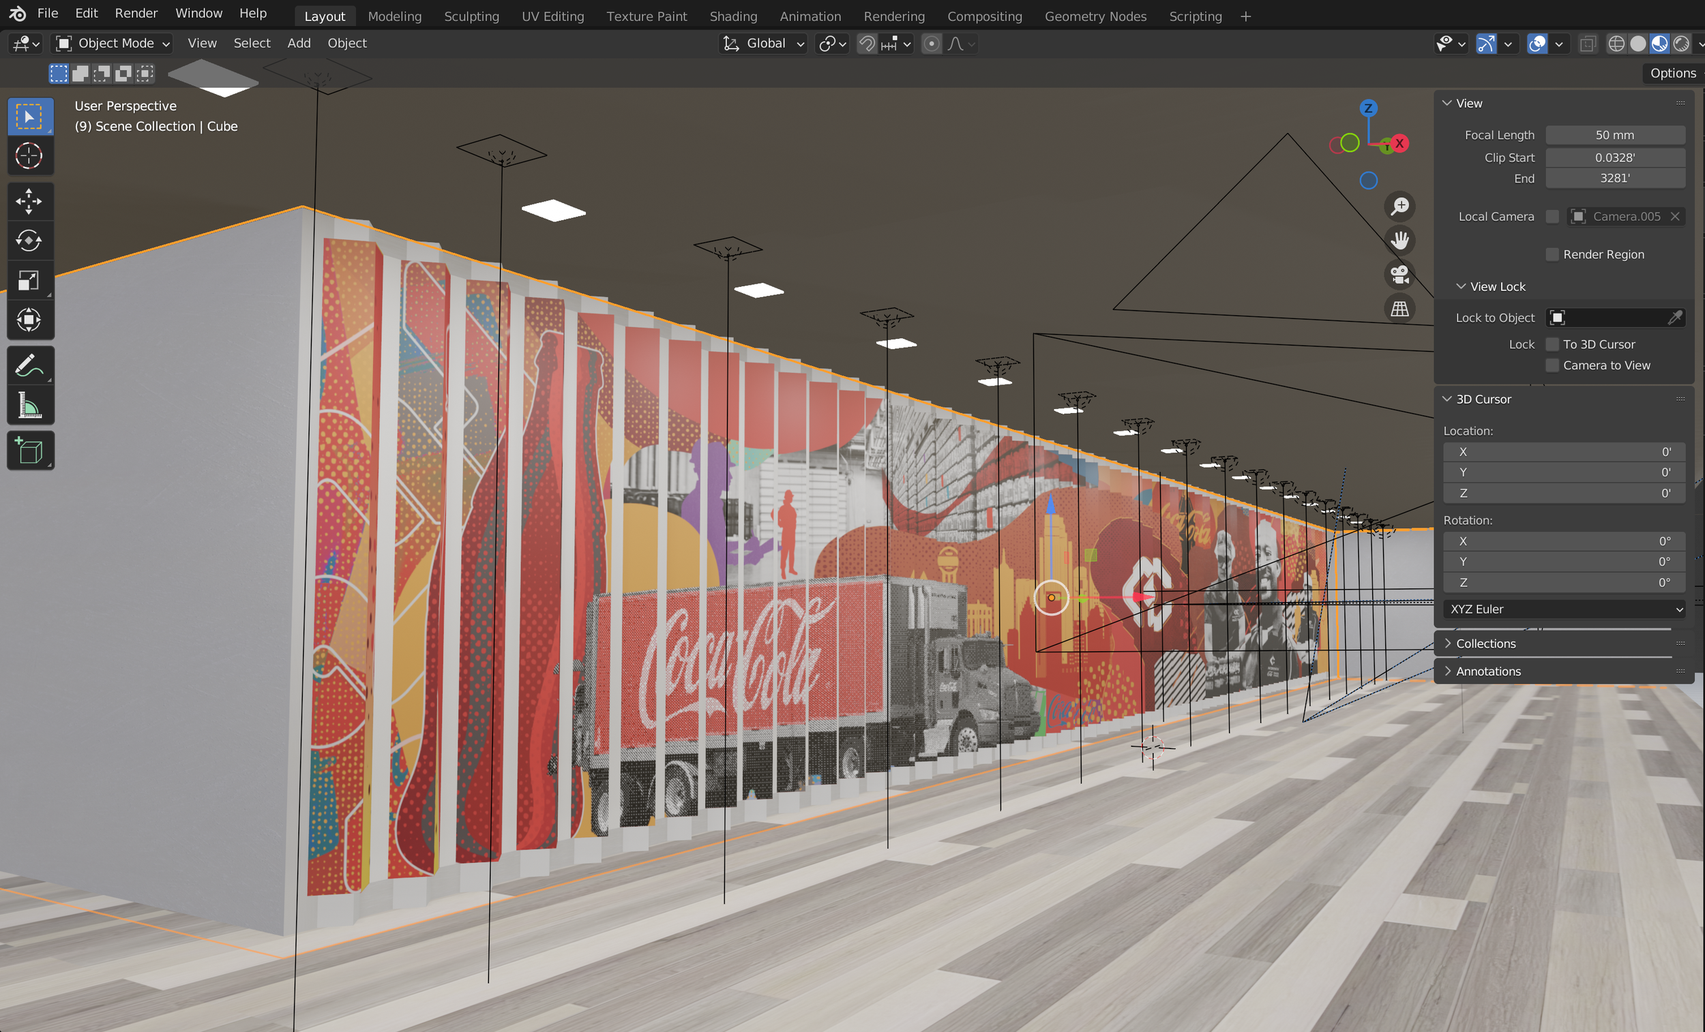Open the Render menu

136,13
